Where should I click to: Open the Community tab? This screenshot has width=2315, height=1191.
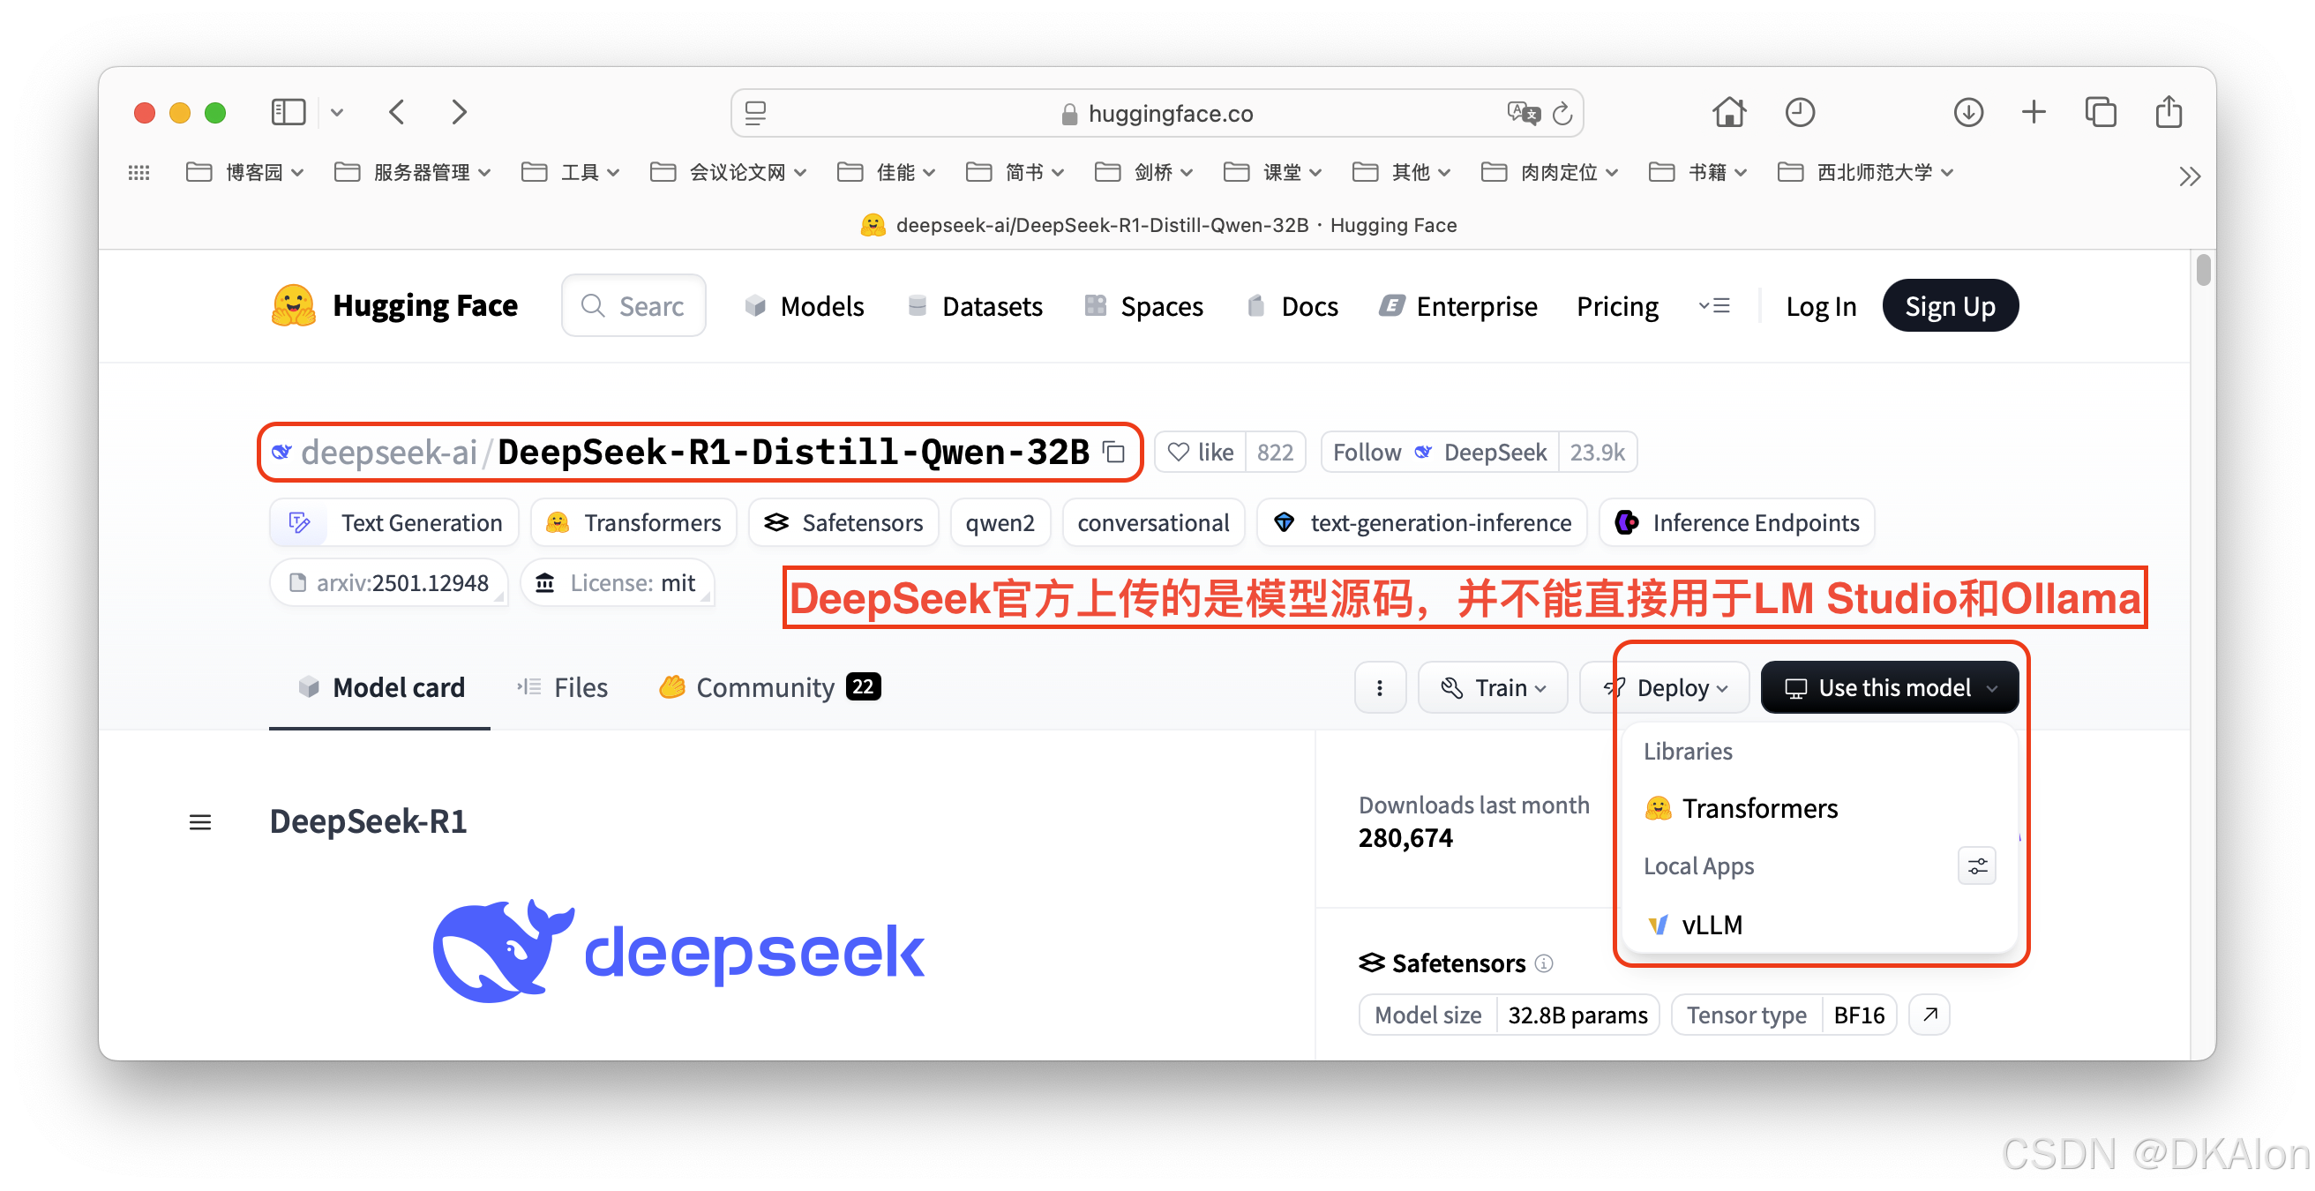[x=765, y=686]
